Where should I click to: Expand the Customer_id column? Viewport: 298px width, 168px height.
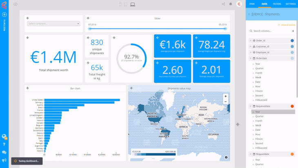251,47
